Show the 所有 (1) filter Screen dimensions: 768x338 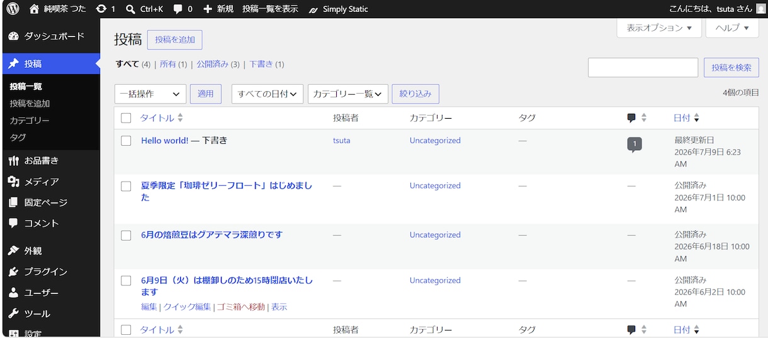coord(174,64)
